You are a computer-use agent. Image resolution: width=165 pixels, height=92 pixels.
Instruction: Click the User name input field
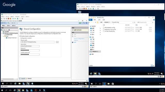[30, 46]
